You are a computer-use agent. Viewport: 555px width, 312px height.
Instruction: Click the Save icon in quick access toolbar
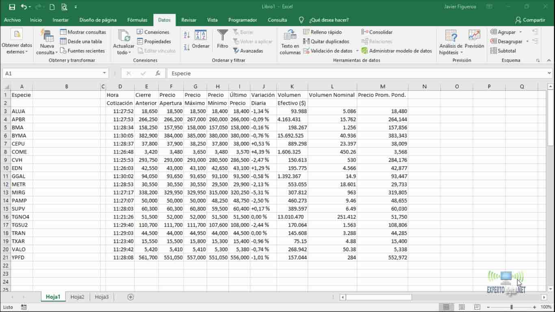point(12,7)
